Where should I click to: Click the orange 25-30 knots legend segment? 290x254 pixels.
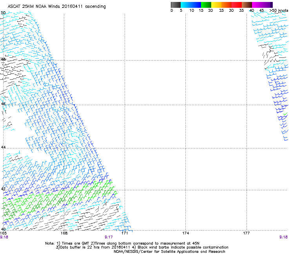coord(227,5)
